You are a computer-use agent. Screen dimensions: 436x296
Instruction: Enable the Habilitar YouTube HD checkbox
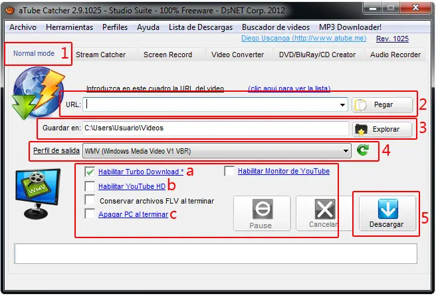[90, 186]
